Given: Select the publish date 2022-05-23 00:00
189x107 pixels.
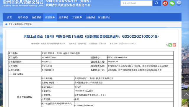Looking at the screenshot, I should [128, 44].
